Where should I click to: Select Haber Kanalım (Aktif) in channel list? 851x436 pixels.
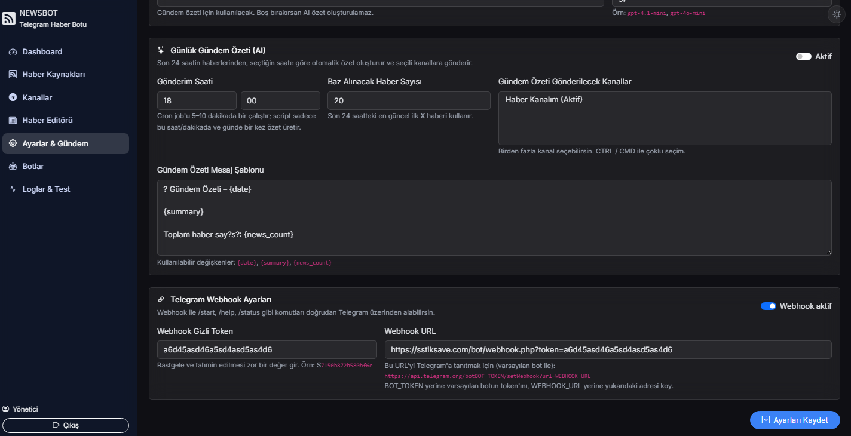[x=544, y=100]
